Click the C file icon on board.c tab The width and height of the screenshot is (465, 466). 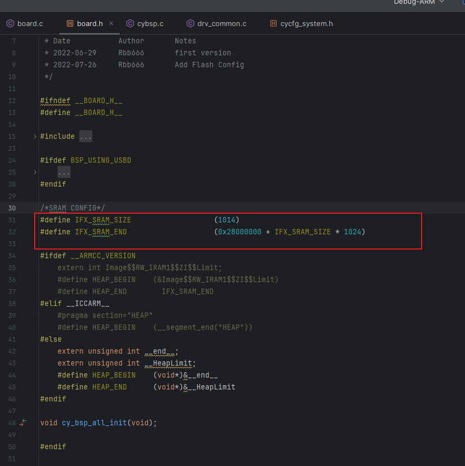(10, 23)
